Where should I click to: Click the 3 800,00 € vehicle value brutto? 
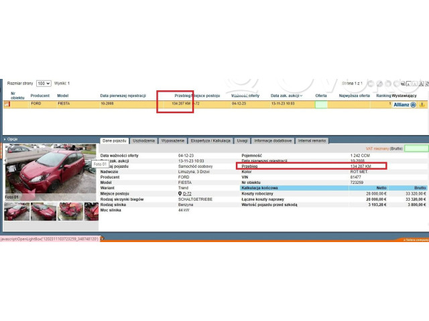417,205
